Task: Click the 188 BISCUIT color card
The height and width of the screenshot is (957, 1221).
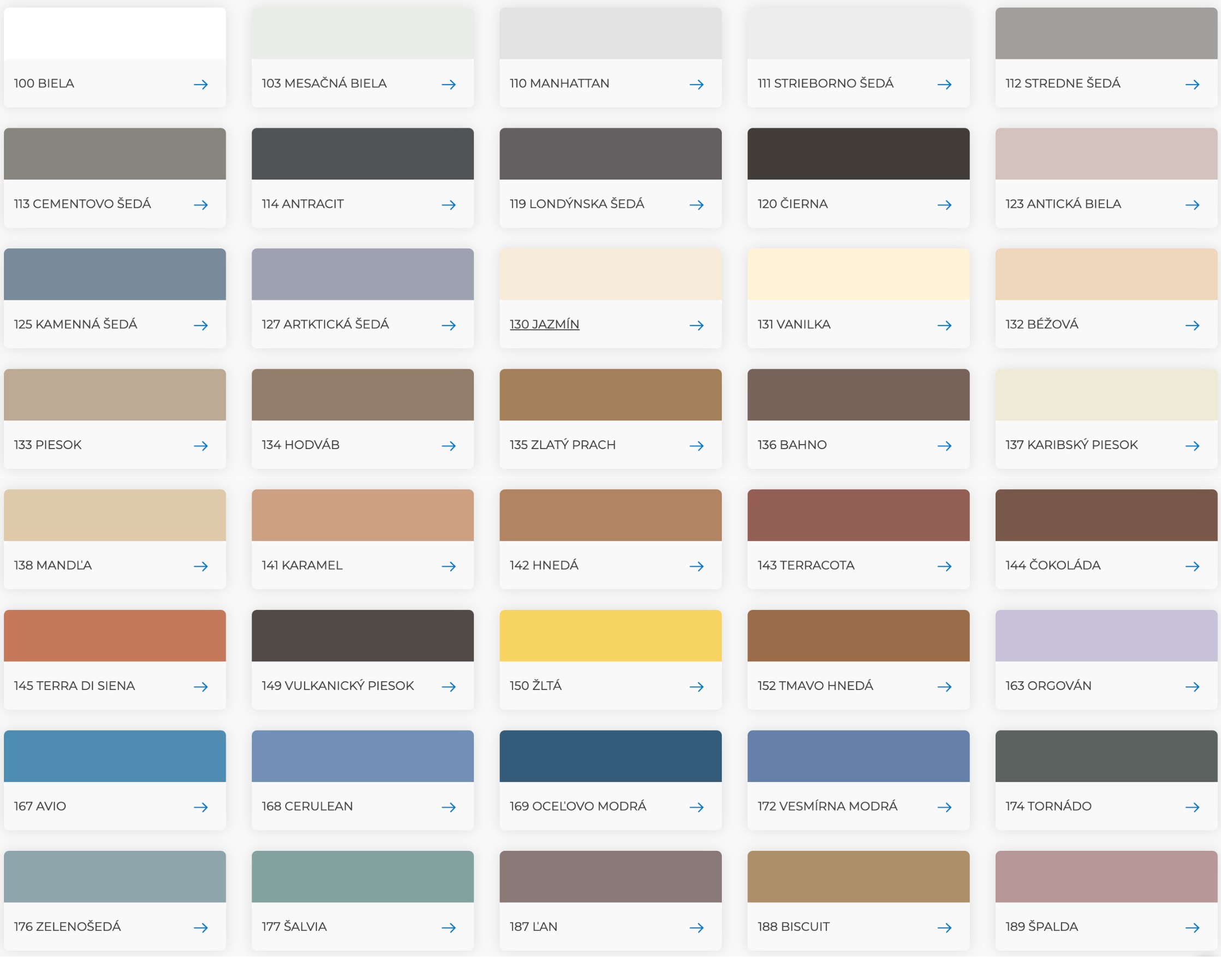Action: tap(858, 877)
